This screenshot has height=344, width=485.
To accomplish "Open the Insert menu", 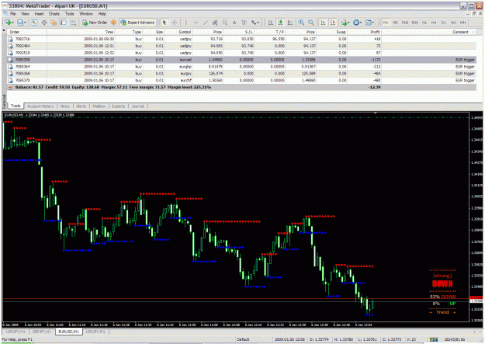I will coord(39,14).
